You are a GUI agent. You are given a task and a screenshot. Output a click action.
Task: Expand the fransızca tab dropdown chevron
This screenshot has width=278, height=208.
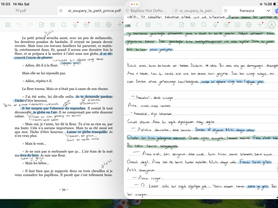point(269,11)
